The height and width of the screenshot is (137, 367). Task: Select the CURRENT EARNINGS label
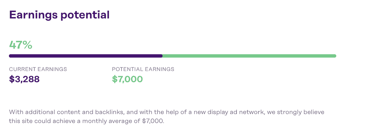(x=38, y=69)
